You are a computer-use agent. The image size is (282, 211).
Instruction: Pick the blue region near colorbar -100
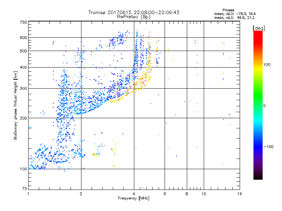(258, 146)
